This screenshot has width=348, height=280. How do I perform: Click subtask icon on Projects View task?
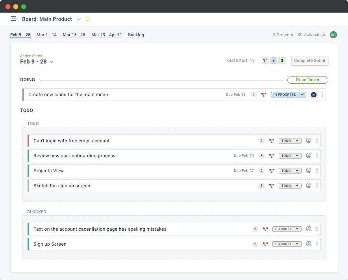pyautogui.click(x=271, y=171)
